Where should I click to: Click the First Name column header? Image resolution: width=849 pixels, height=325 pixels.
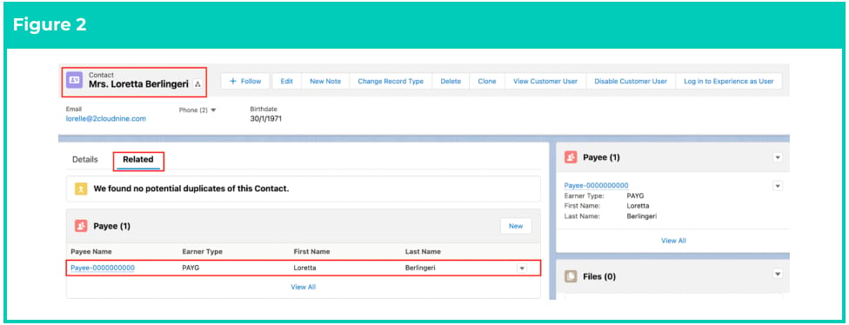pyautogui.click(x=311, y=251)
